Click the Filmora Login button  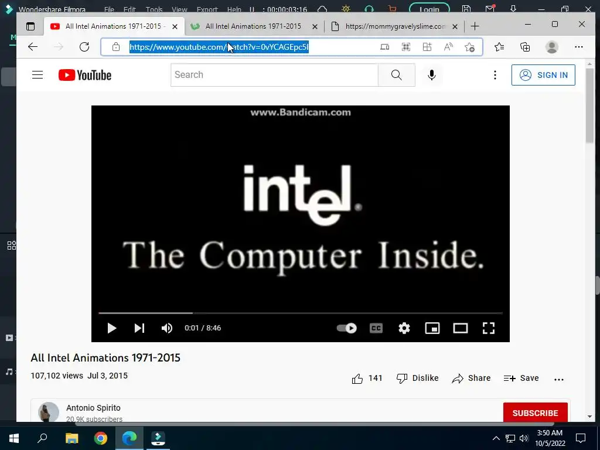pyautogui.click(x=429, y=9)
